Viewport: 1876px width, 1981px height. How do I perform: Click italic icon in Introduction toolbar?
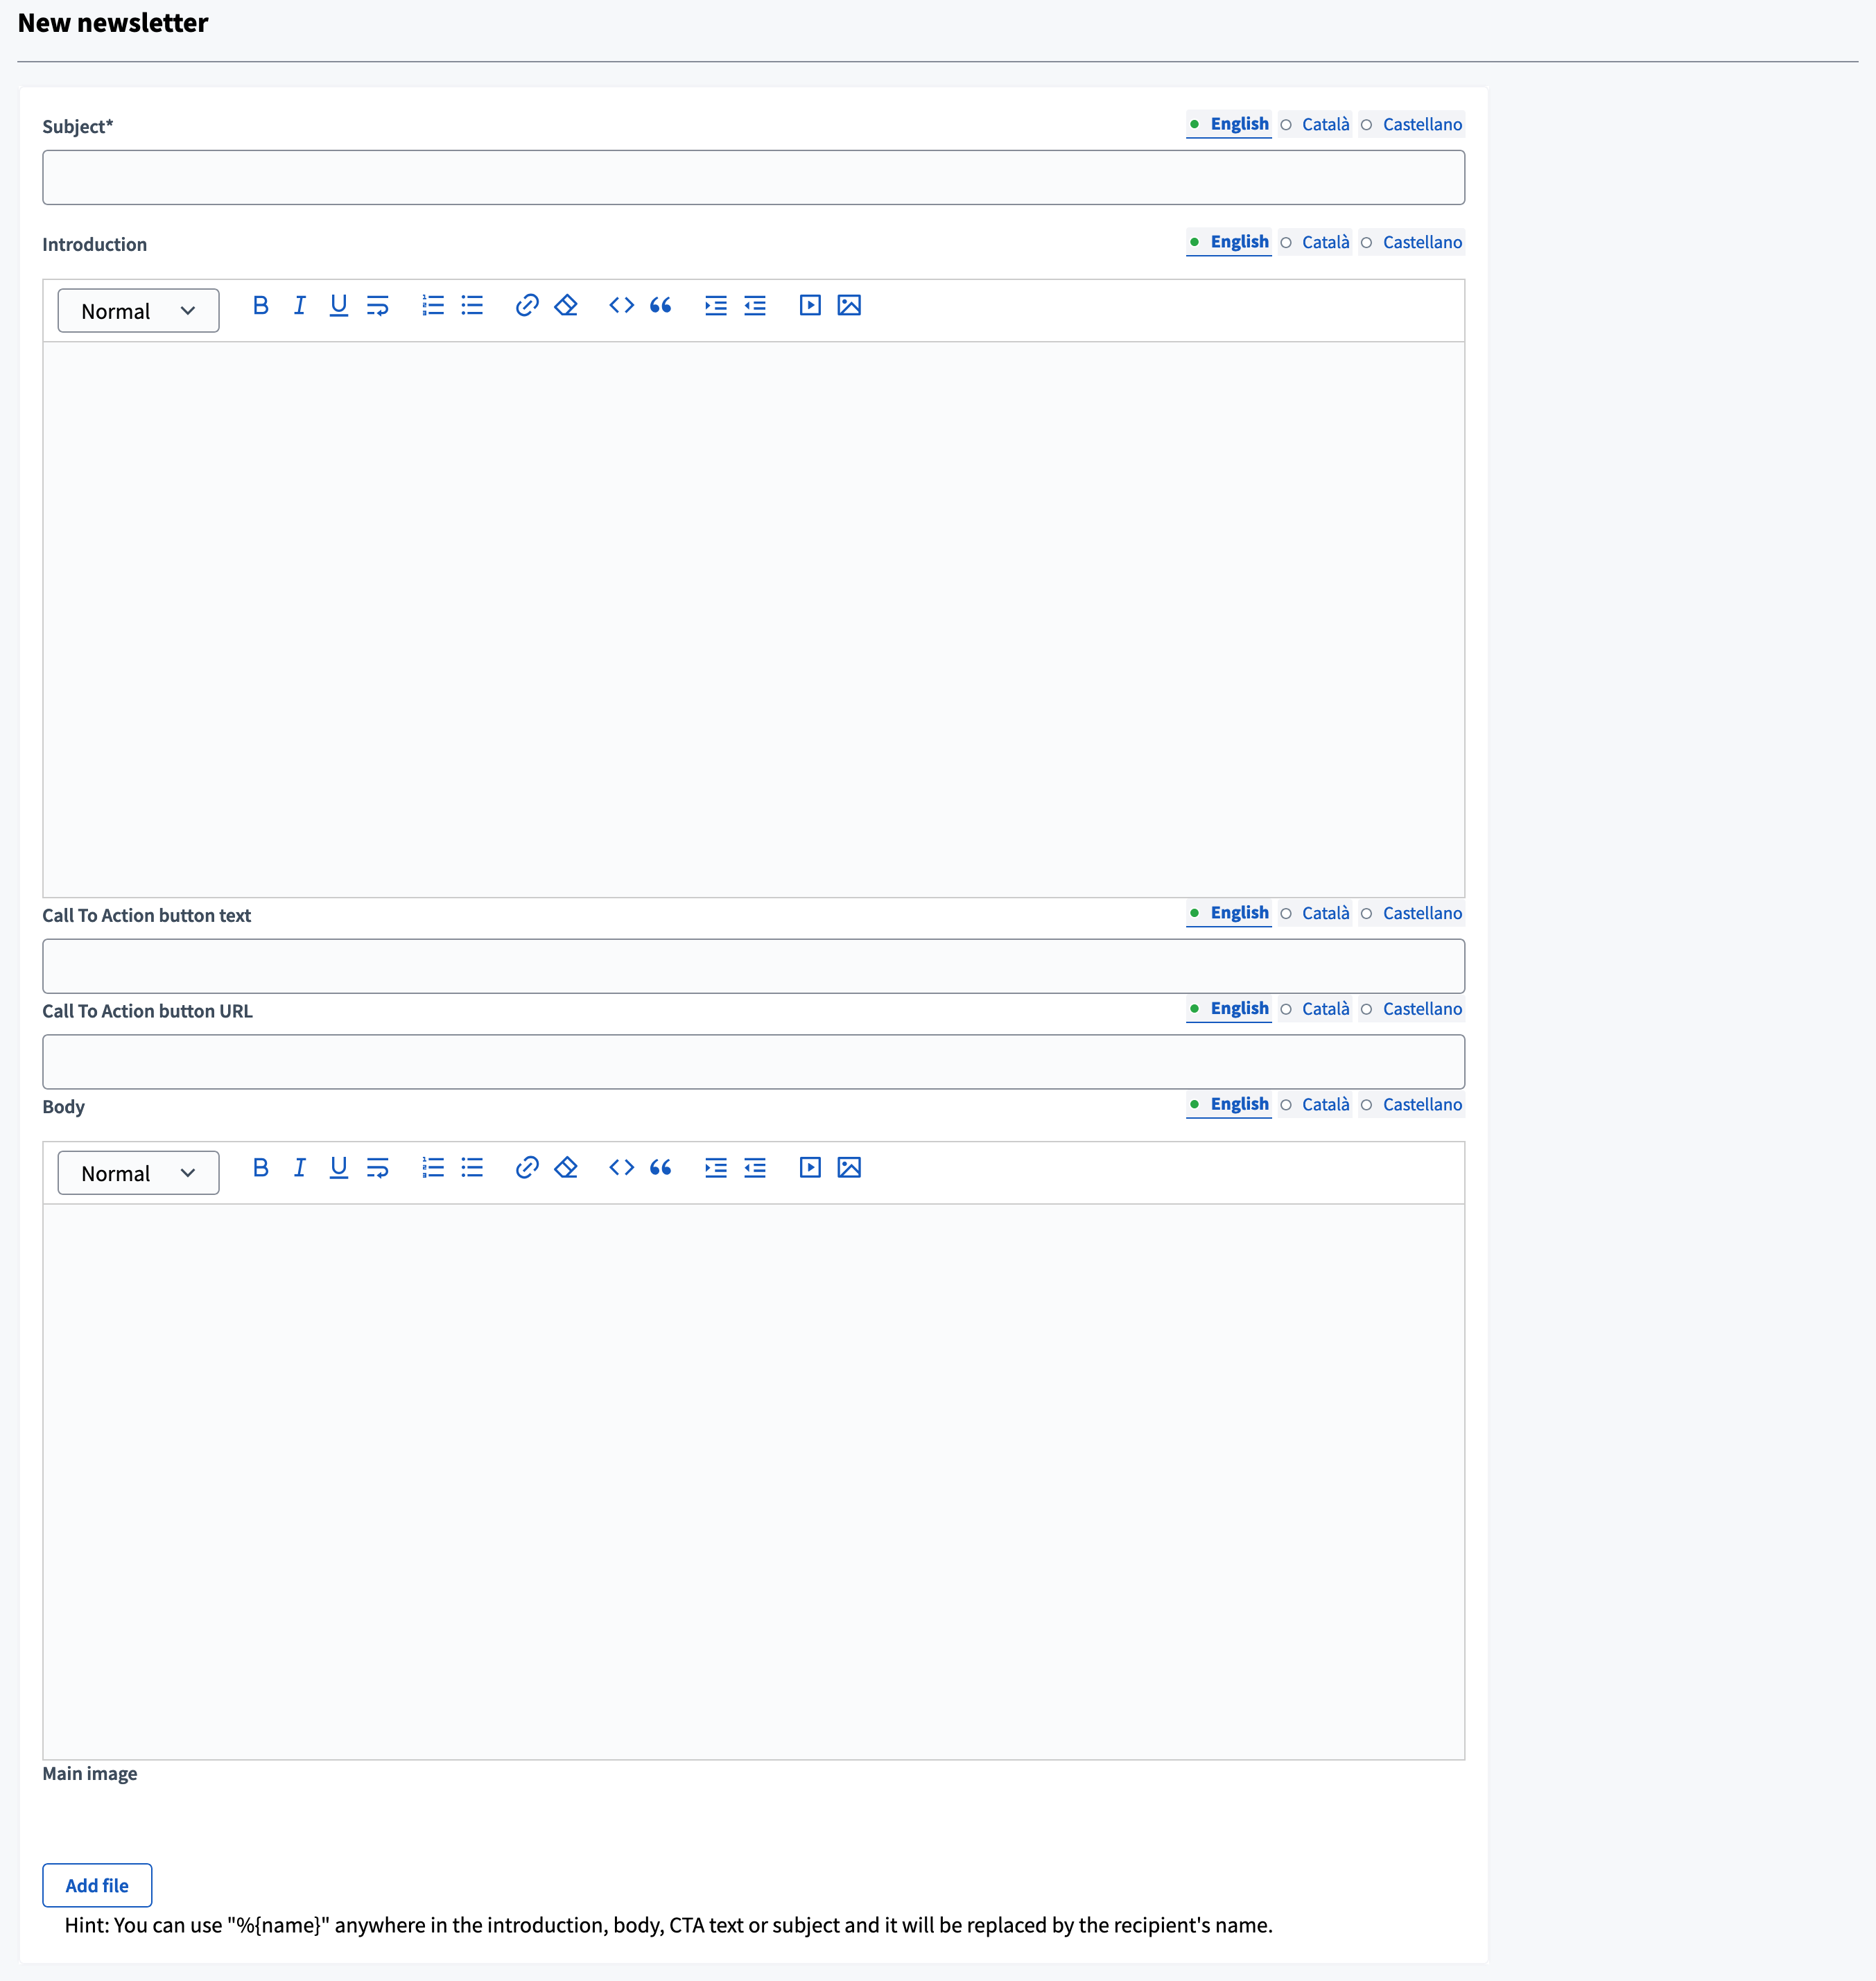tap(299, 305)
